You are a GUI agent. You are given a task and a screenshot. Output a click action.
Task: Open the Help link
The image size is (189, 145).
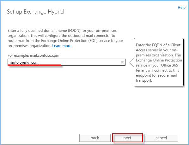point(181,8)
